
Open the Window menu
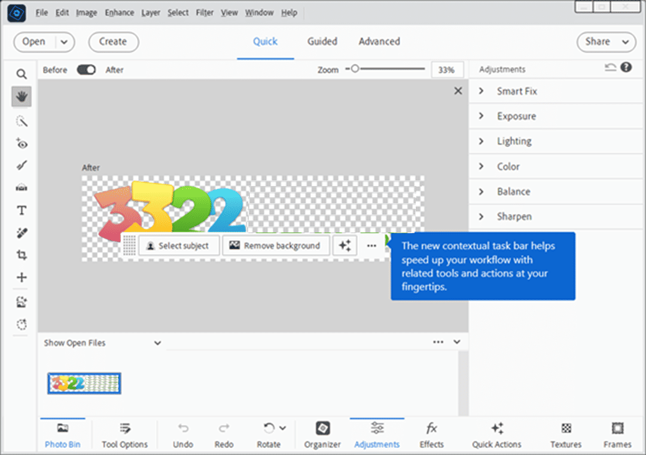tap(259, 13)
